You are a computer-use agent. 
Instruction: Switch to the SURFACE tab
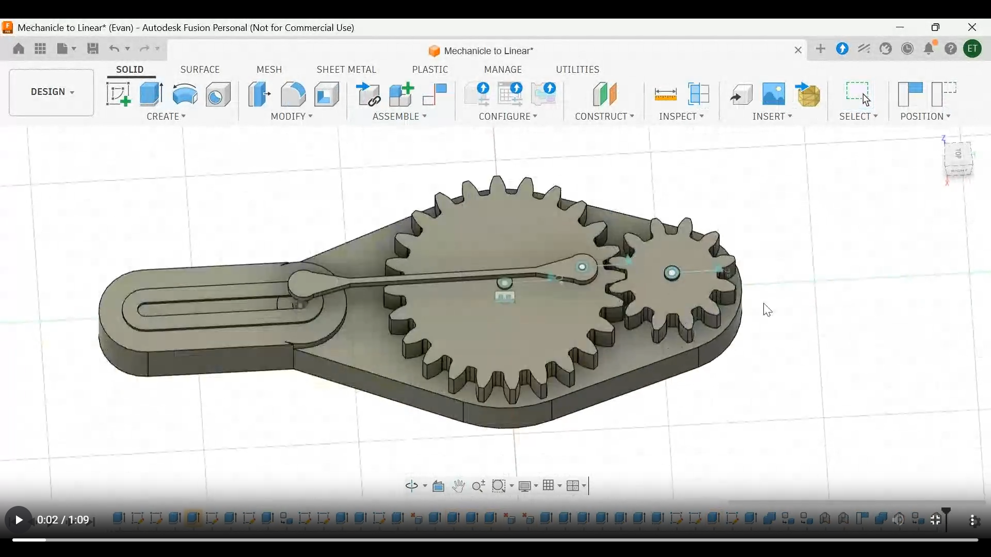pyautogui.click(x=200, y=70)
